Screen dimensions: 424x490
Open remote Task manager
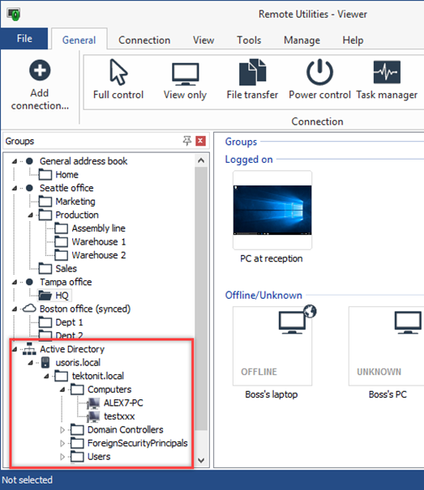(387, 80)
